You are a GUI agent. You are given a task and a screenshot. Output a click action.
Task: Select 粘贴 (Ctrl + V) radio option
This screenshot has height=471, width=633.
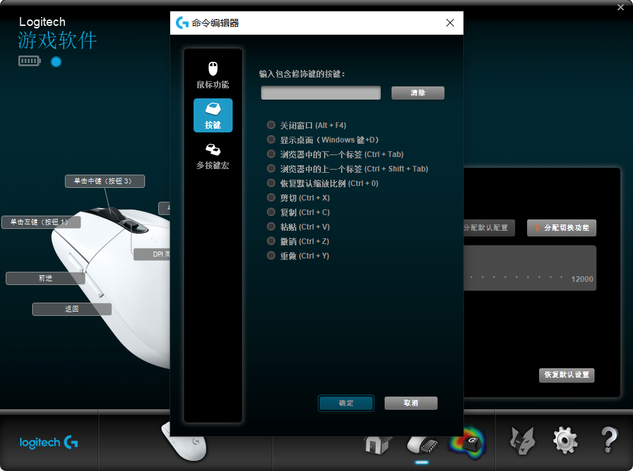(x=298, y=227)
